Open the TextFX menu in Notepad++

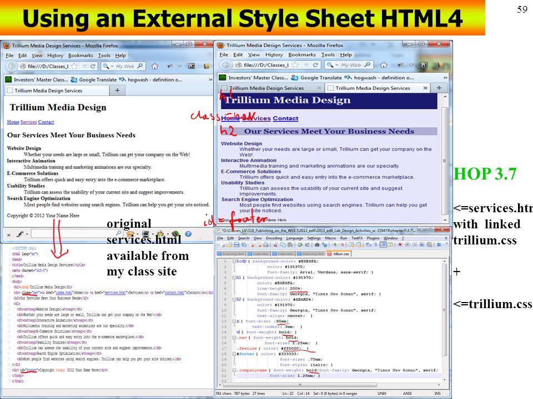(x=357, y=238)
